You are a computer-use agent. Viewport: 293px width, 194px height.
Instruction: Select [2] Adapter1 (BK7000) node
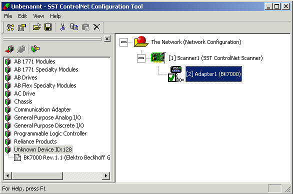click(213, 74)
